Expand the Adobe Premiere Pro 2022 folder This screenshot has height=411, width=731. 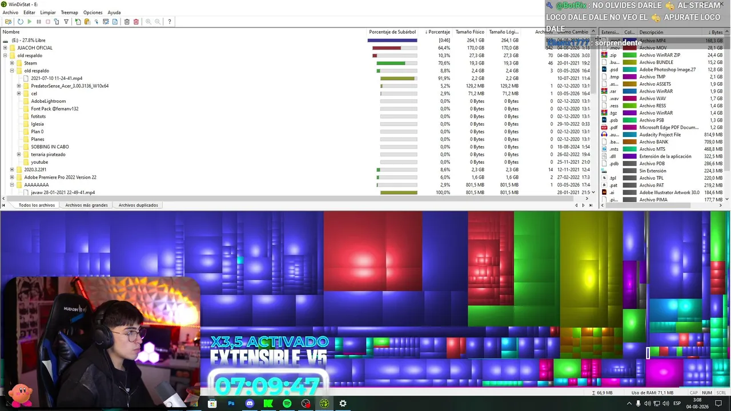pyautogui.click(x=12, y=177)
